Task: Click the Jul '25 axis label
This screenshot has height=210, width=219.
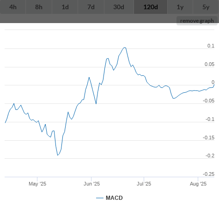Action: pos(144,184)
